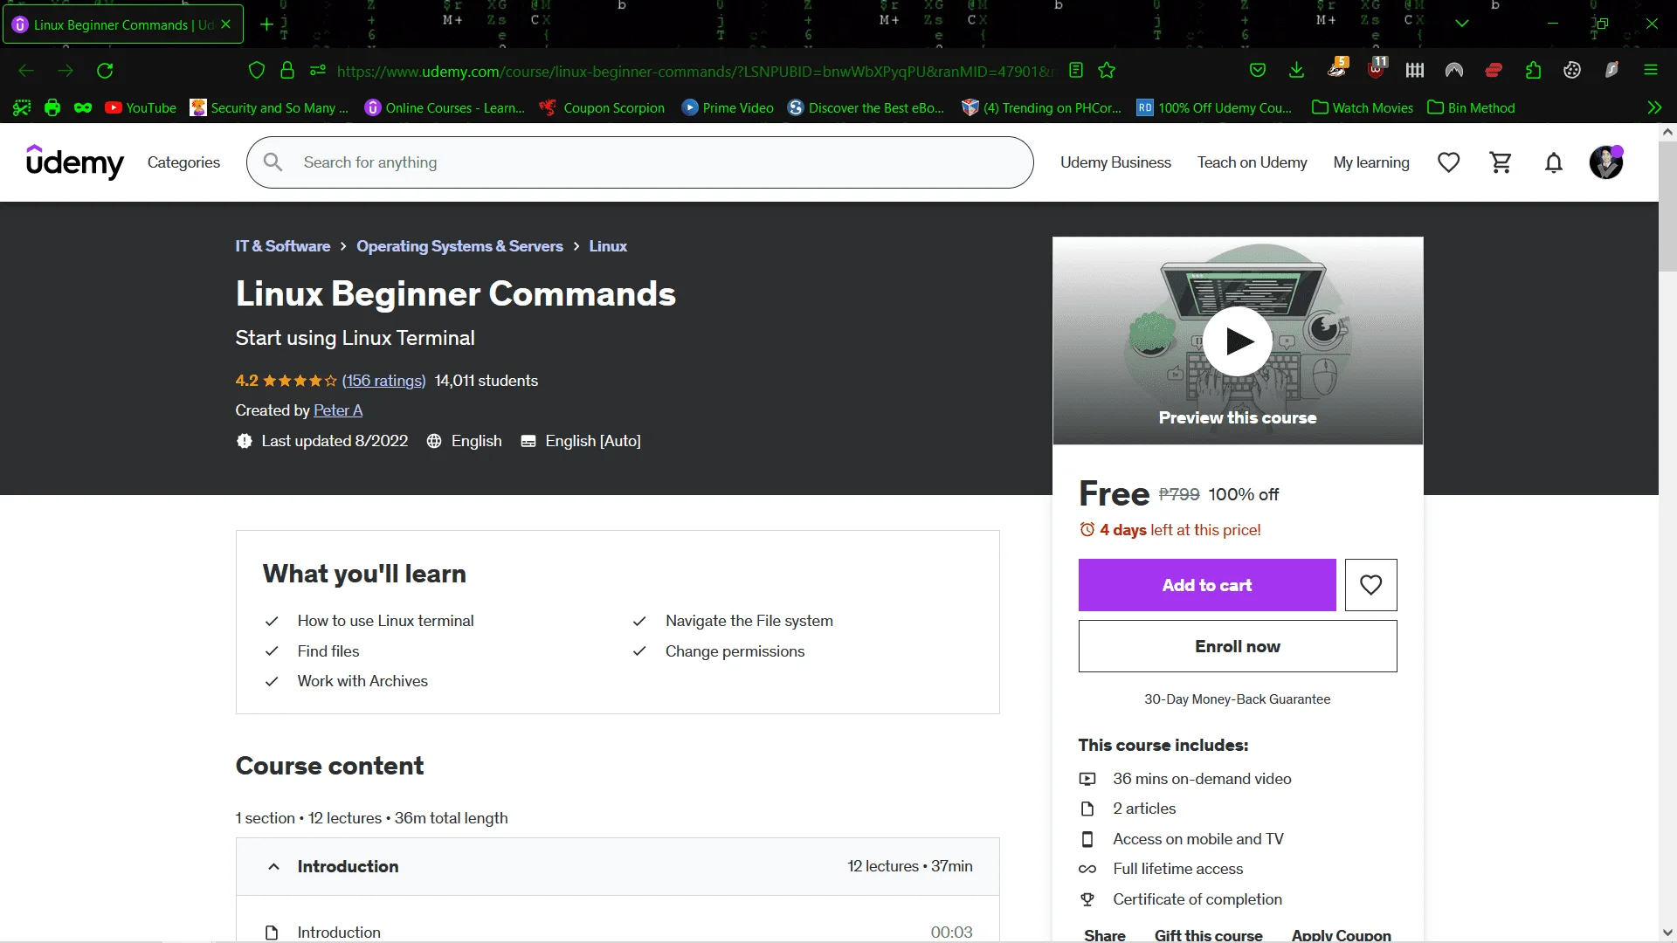Open 100% Off Udemy Coupons bookmark
This screenshot has width=1677, height=943.
pyautogui.click(x=1214, y=108)
